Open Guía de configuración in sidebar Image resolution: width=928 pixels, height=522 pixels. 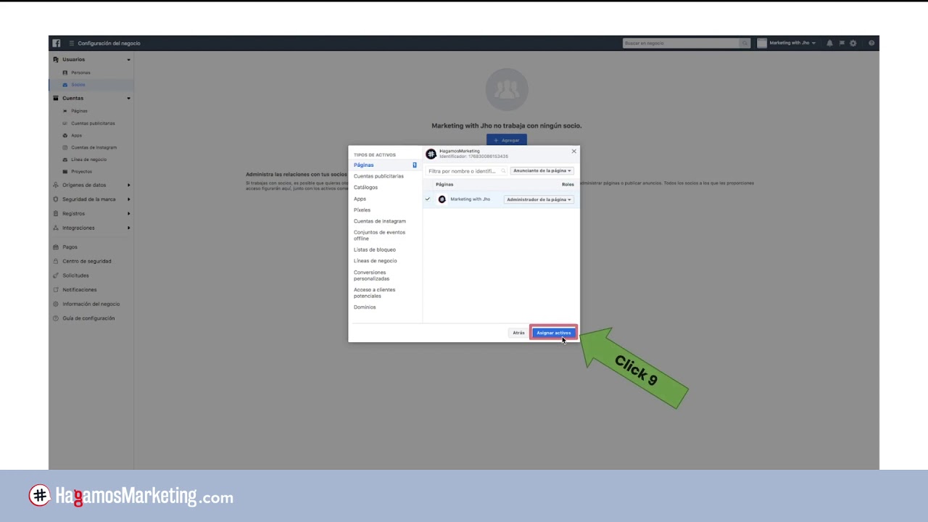88,318
